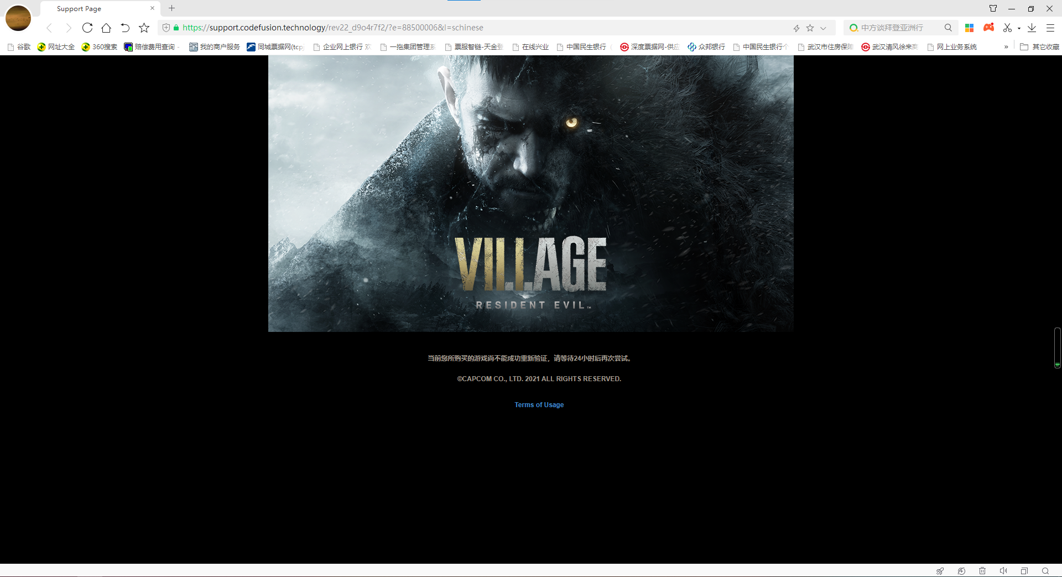Open the 我的商户服务 bookmark

point(215,47)
